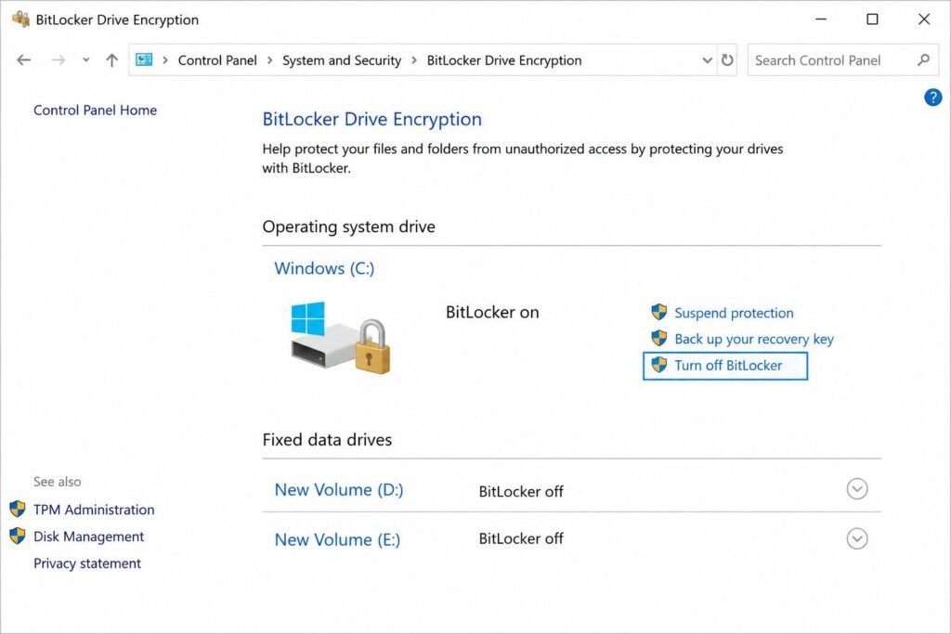Open Privacy statement link
This screenshot has width=951, height=634.
coord(87,563)
